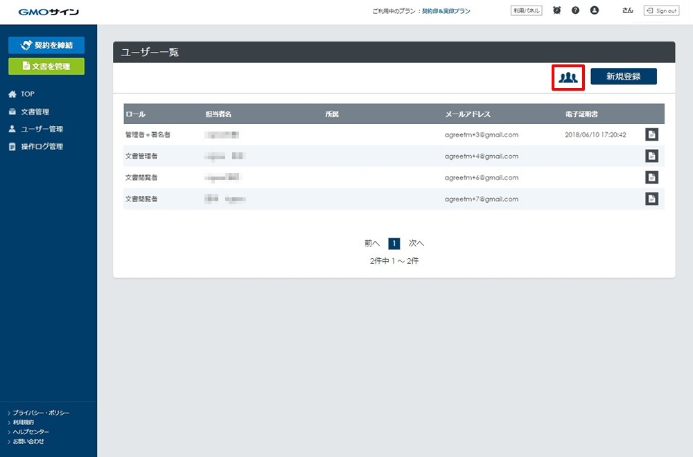Select the 文書管理者 role cell

141,156
